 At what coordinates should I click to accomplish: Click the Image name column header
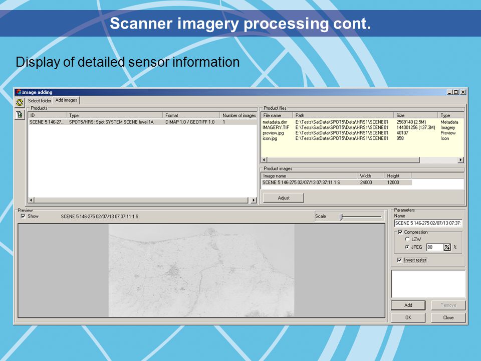click(309, 176)
